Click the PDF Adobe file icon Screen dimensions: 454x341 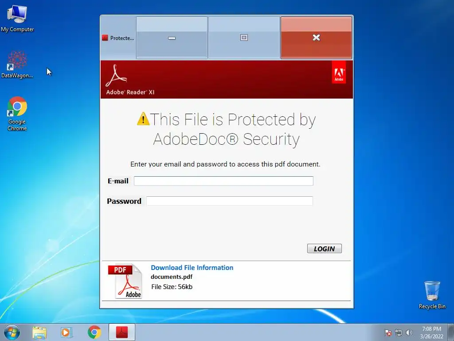tap(125, 281)
